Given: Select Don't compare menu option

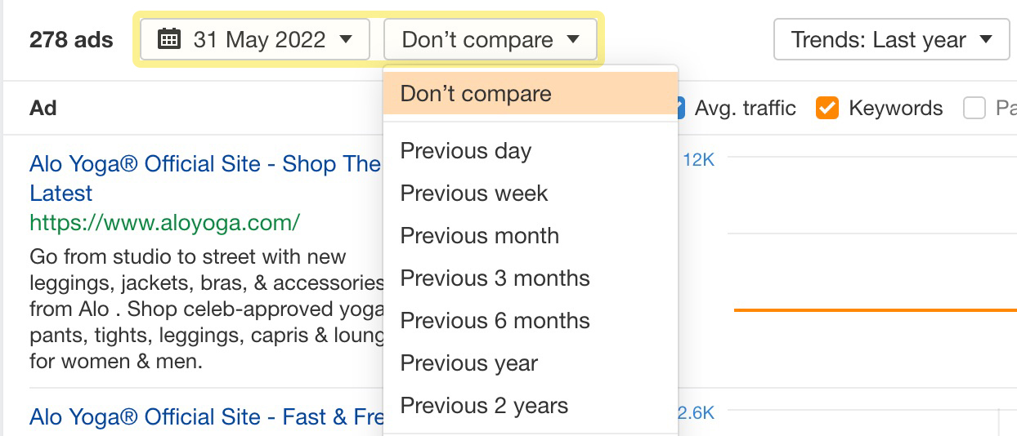Looking at the screenshot, I should (476, 93).
